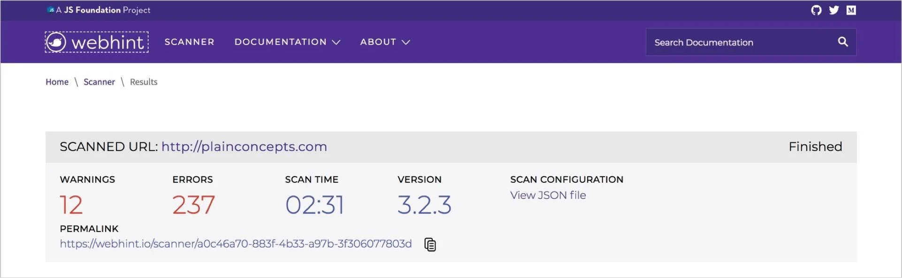902x278 pixels.
Task: Open the webhint.io scanner permalink
Action: (x=236, y=244)
